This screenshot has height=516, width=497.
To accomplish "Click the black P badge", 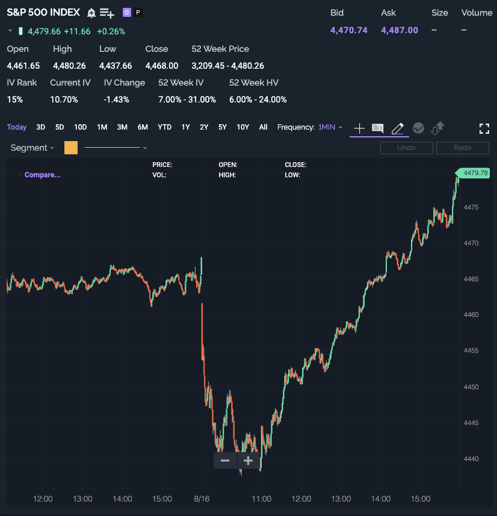I will coord(138,13).
